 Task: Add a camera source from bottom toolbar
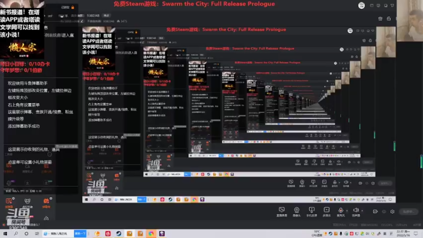point(297,212)
